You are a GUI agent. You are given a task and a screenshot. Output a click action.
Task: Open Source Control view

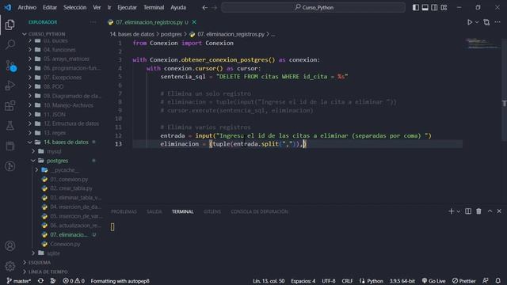click(x=10, y=66)
